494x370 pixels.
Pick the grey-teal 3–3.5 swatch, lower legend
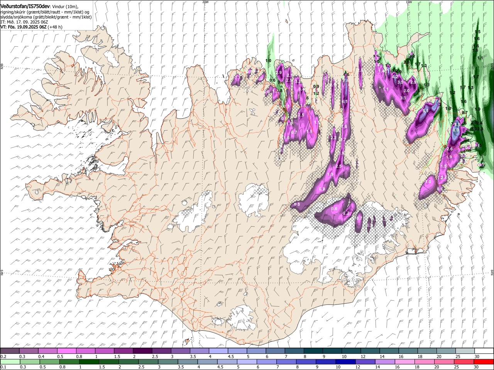[167, 362]
